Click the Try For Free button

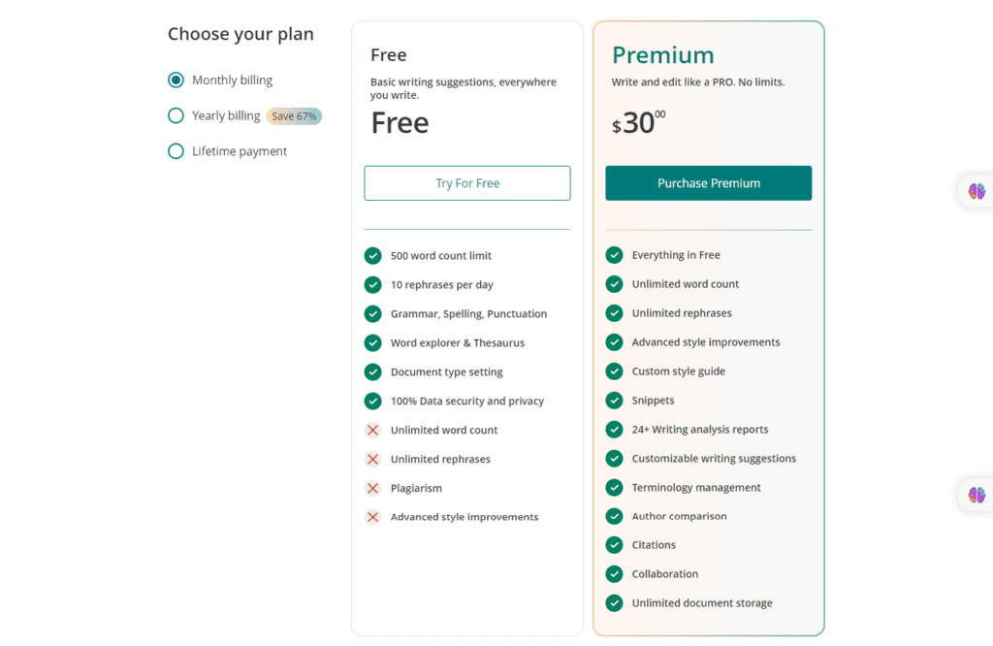(466, 183)
